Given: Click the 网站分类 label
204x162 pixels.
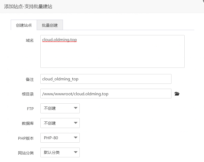Looking at the screenshot, I should [26, 153].
